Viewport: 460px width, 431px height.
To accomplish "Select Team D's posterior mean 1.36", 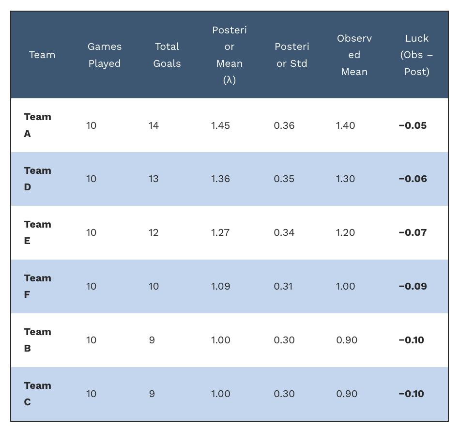I will tap(220, 179).
